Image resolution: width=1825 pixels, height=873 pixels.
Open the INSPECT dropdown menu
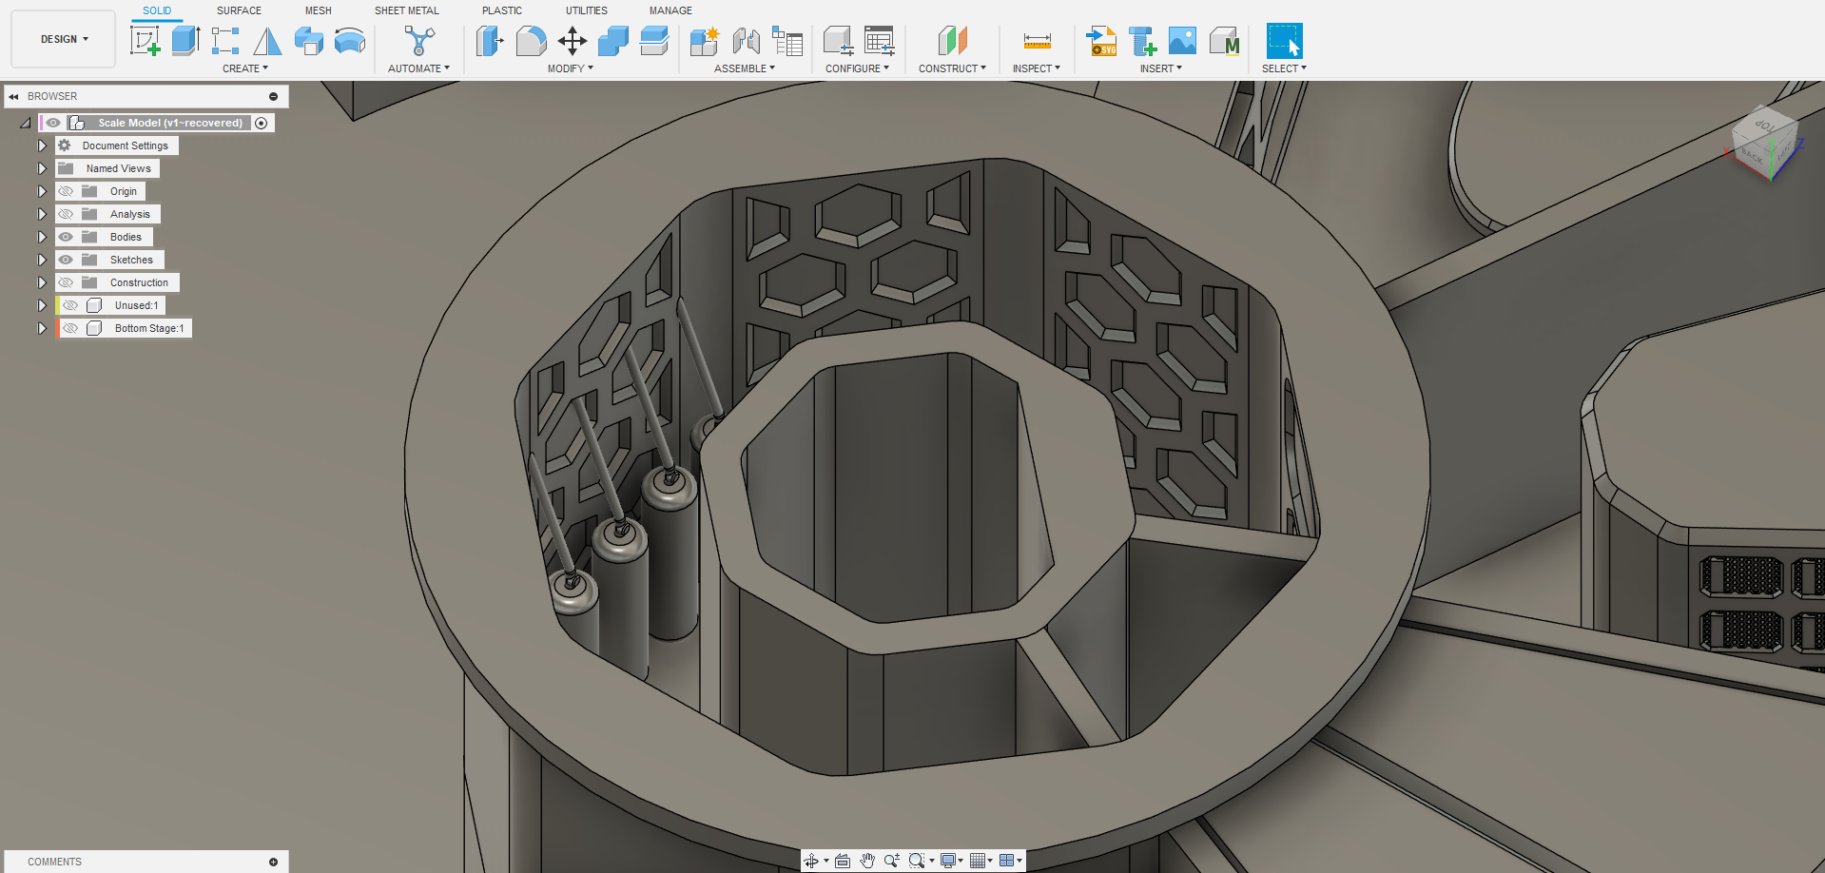1037,68
